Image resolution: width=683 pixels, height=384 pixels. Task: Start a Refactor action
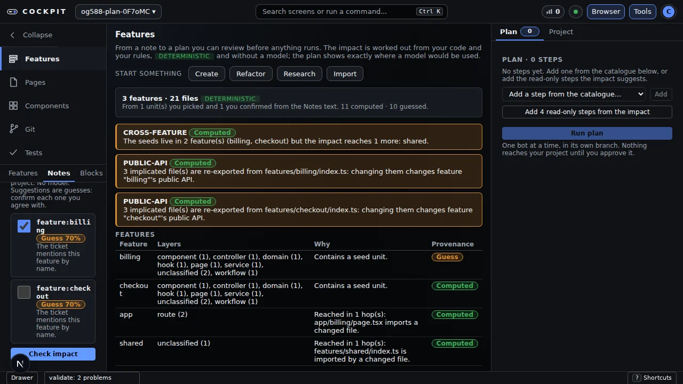[251, 74]
